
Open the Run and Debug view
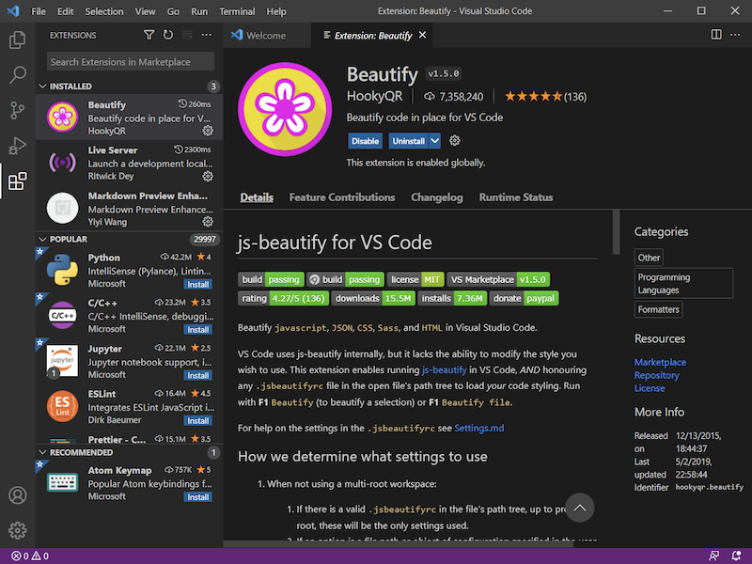click(16, 145)
